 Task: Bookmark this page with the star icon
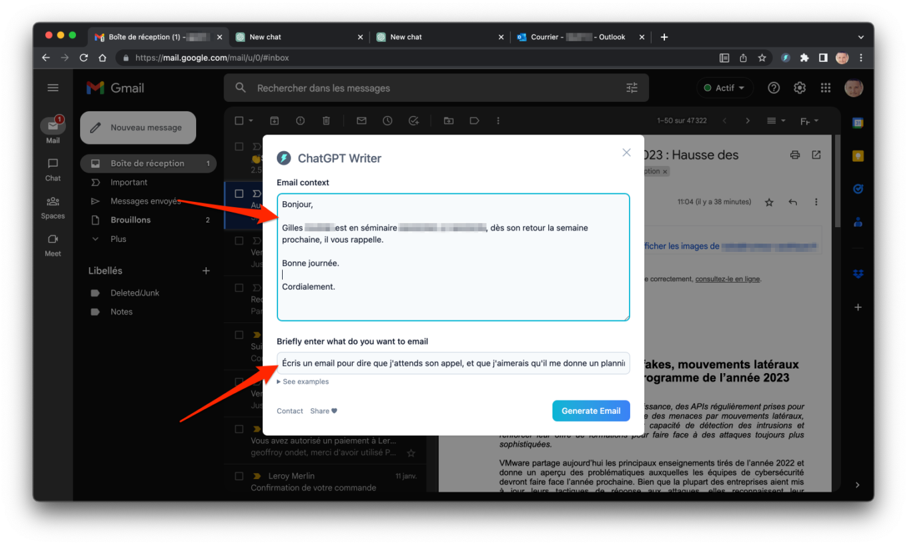point(762,58)
